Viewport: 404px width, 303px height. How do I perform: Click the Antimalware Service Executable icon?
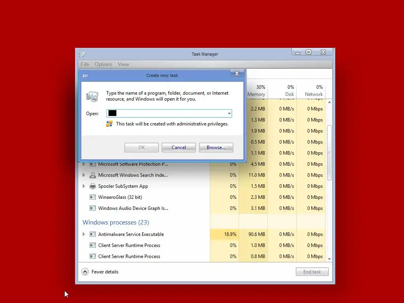(x=92, y=234)
